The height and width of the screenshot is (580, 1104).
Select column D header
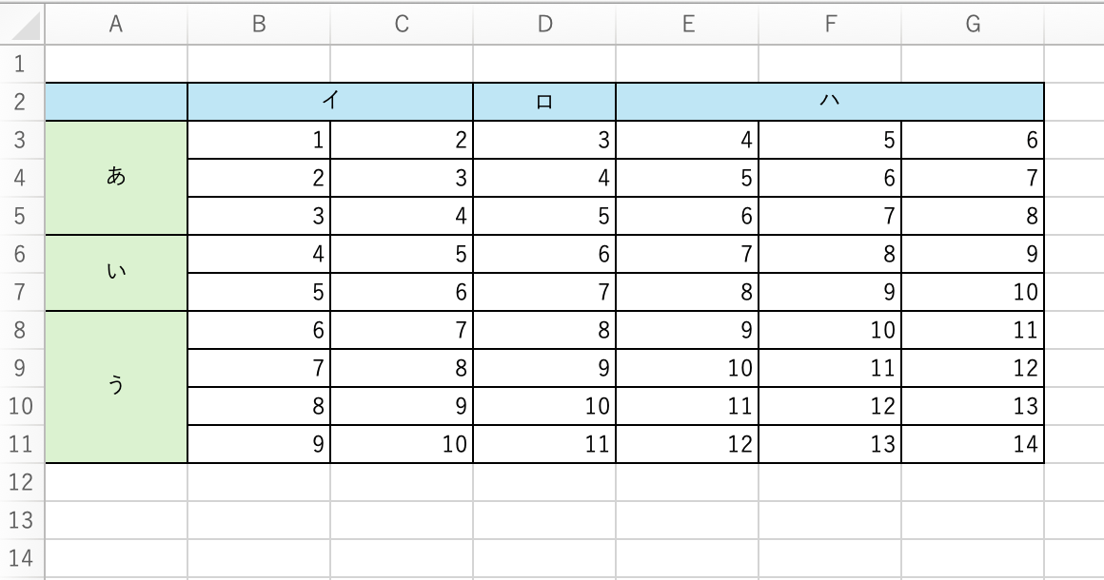544,26
